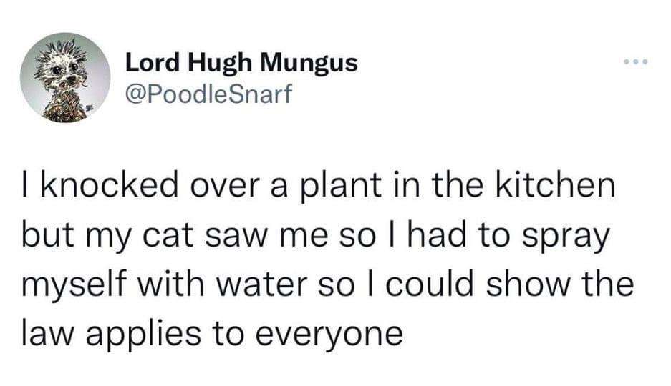
Task: Open Lord Hugh Mungus profile name
Action: (x=241, y=63)
